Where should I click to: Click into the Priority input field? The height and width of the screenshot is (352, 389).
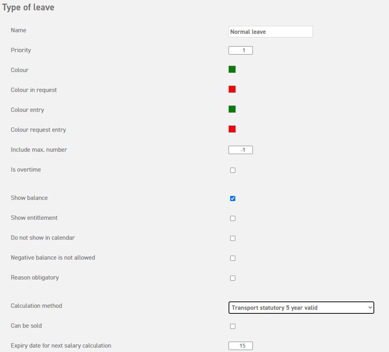click(240, 51)
